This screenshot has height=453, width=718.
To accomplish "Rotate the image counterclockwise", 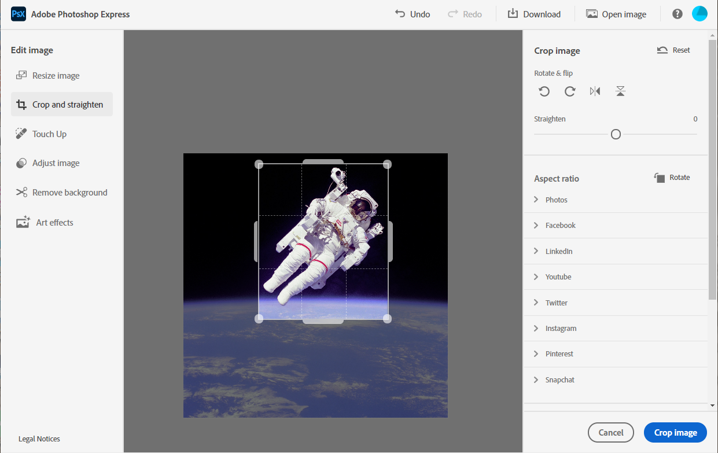I will 544,91.
